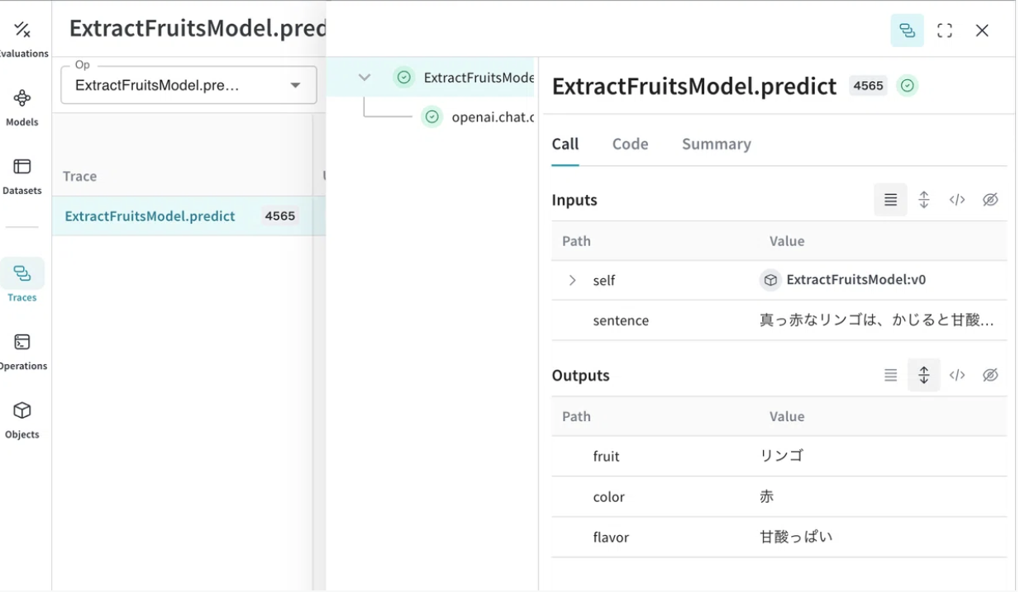Expand the self input row
The image size is (1020, 616).
coord(572,281)
